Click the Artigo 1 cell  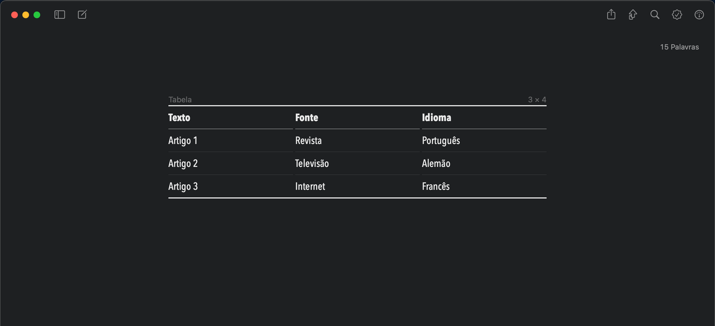pos(183,141)
